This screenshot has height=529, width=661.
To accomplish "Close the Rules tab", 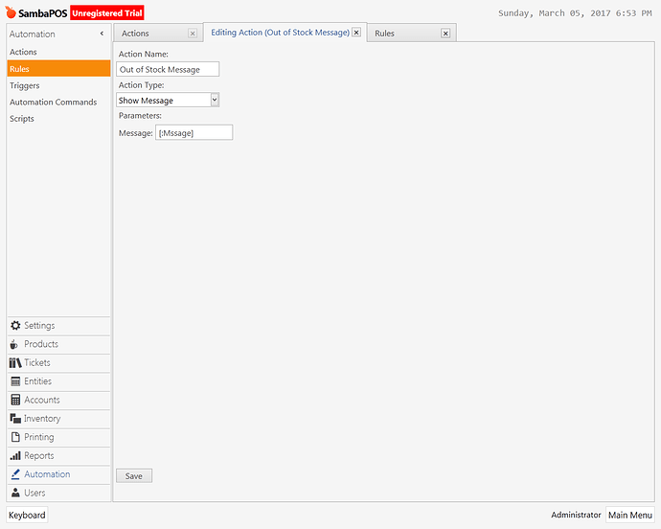I will [445, 34].
